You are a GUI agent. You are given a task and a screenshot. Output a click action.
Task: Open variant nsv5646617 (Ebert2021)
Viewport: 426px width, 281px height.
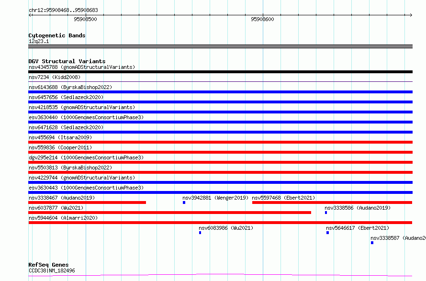click(x=358, y=228)
